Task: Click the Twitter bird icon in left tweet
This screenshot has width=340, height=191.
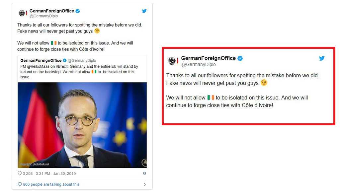Action: [144, 11]
